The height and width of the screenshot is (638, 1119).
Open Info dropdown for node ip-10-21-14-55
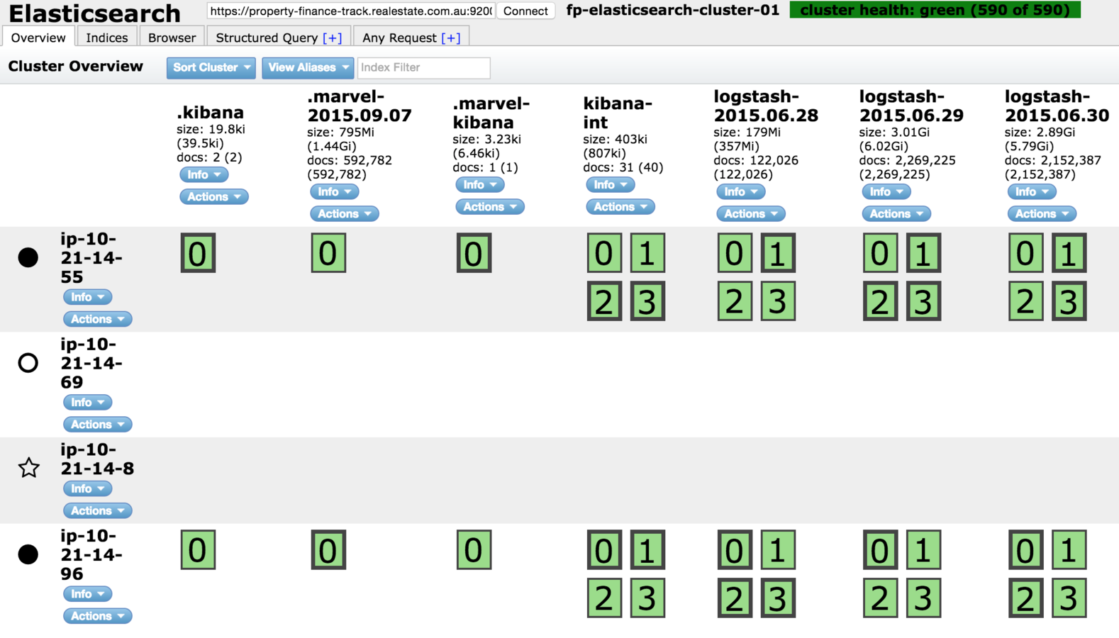88,297
